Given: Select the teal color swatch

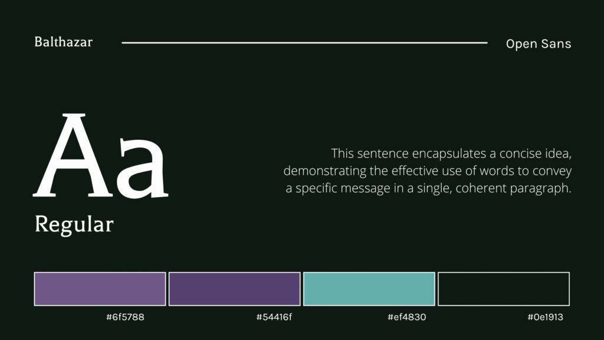Looking at the screenshot, I should pos(369,289).
